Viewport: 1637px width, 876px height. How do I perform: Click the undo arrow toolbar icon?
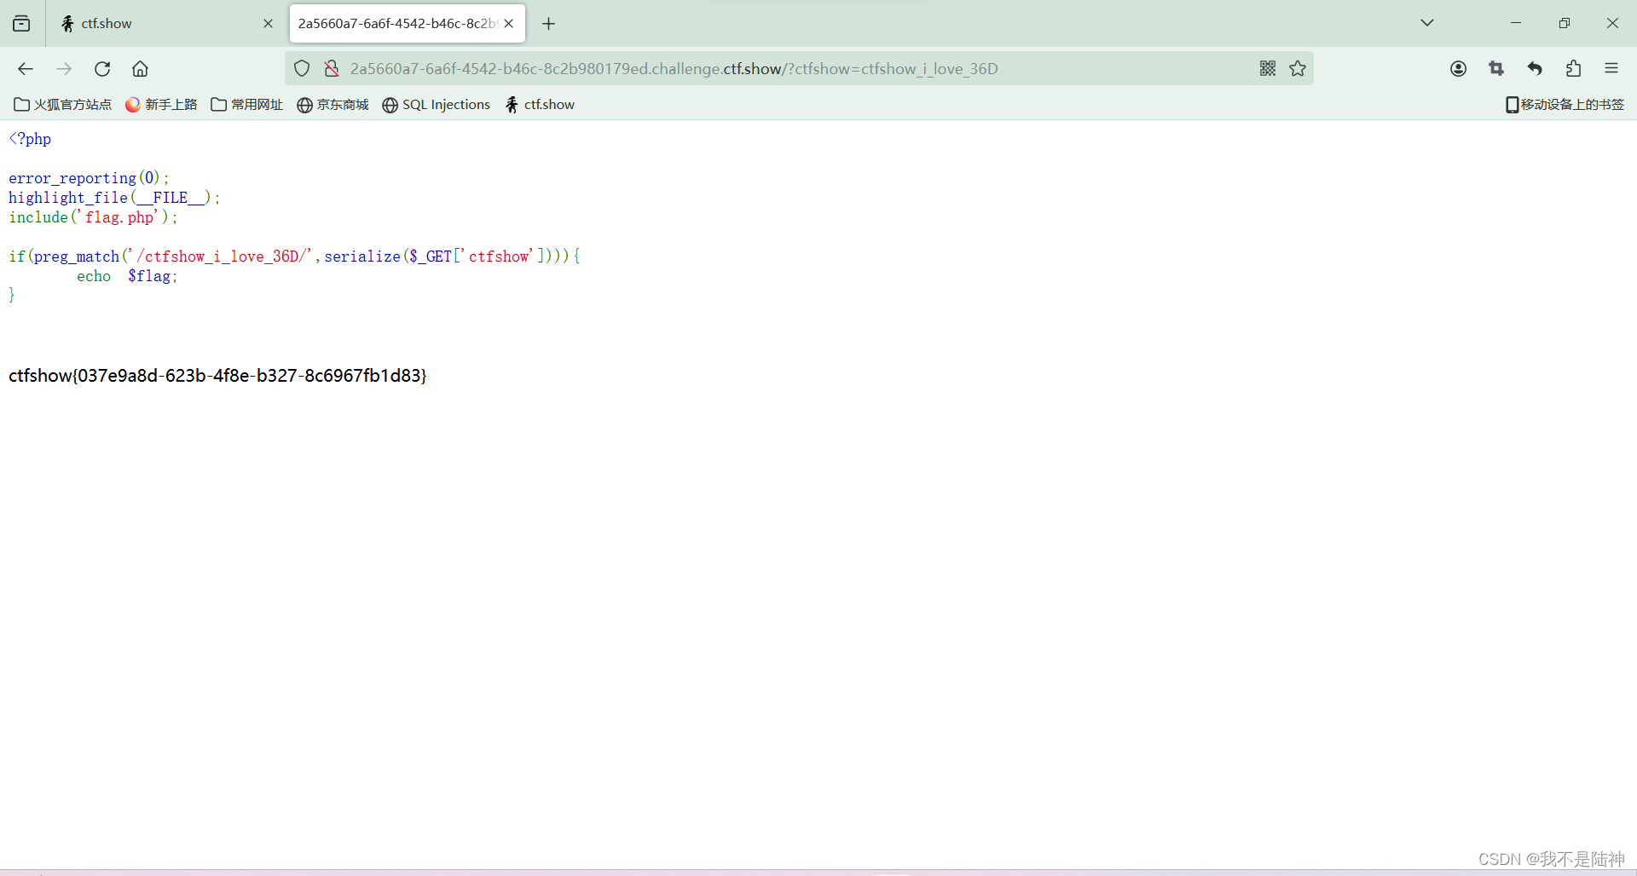pos(1535,69)
